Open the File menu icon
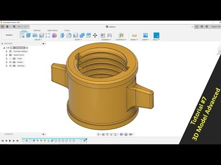 click(7, 27)
